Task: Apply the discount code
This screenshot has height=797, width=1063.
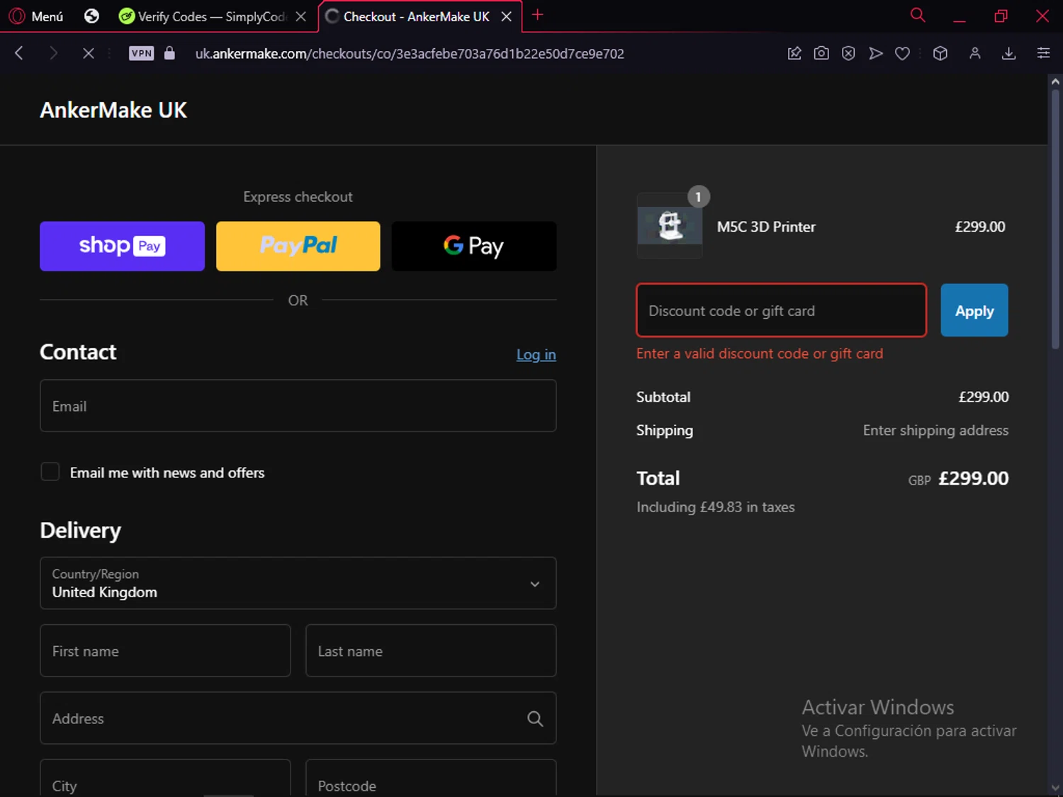Action: (974, 310)
